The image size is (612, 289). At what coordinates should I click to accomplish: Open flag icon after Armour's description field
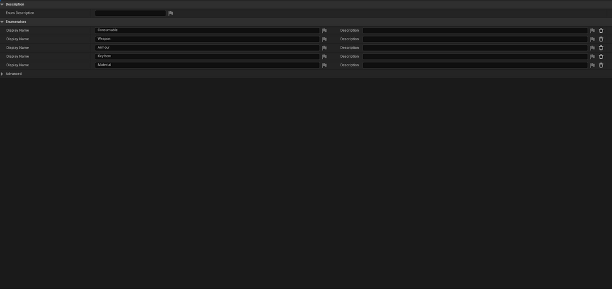coord(592,48)
